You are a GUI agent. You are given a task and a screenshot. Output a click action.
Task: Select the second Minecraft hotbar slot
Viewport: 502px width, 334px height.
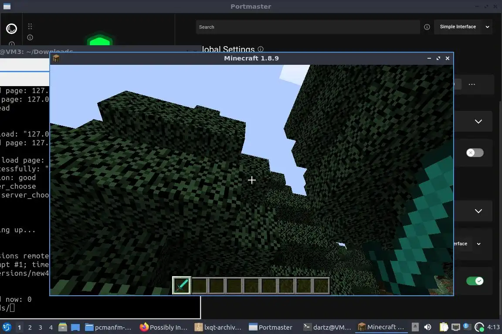(x=200, y=285)
